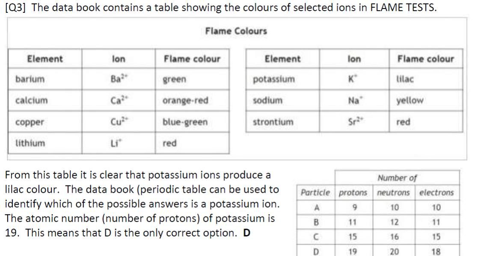Select the potassium element cell

click(282, 79)
